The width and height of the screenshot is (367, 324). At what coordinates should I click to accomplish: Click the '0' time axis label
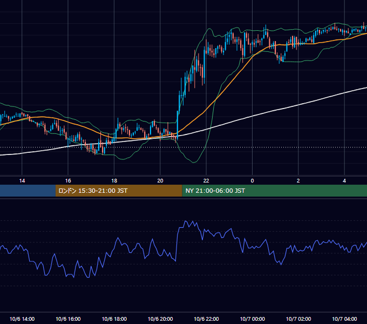pyautogui.click(x=252, y=181)
